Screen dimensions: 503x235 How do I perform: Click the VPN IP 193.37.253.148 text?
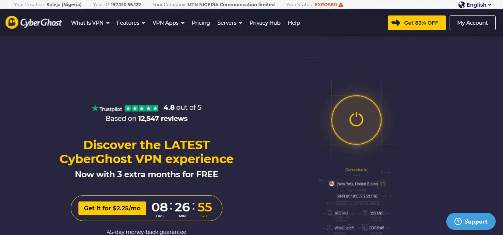pyautogui.click(x=358, y=196)
